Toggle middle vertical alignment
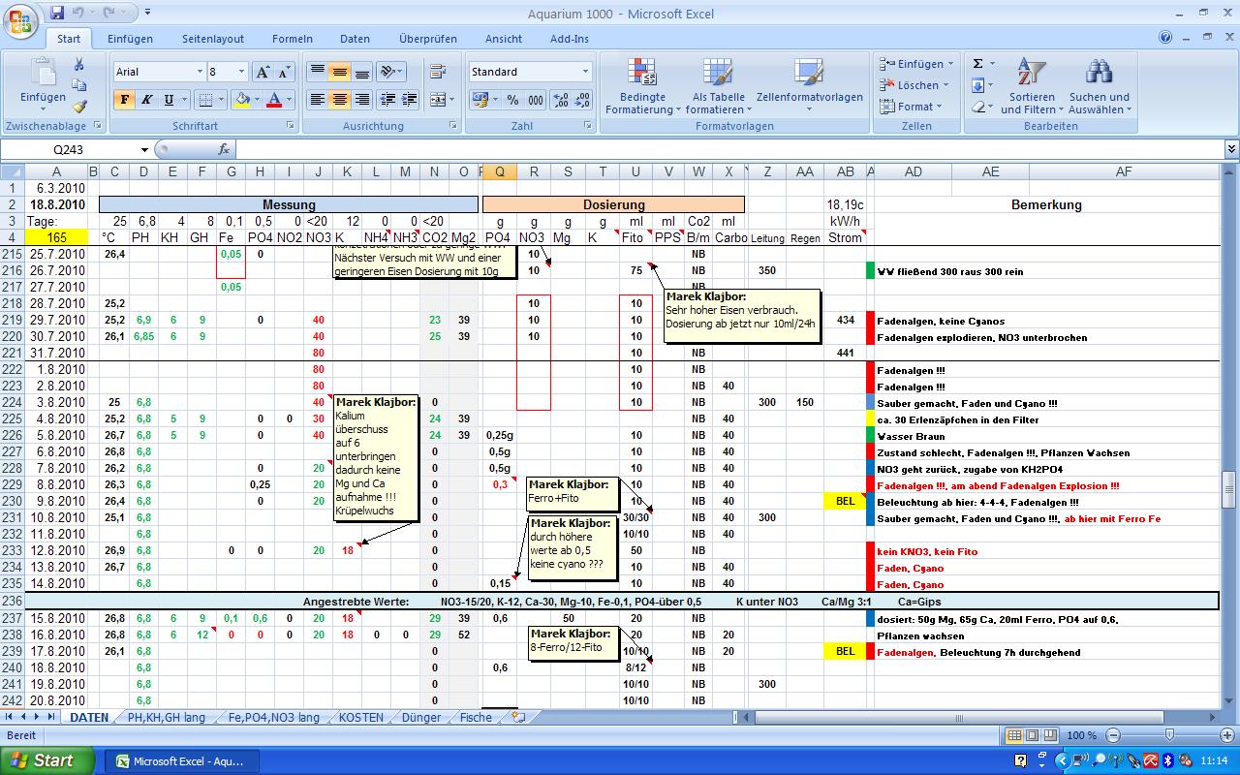Viewport: 1240px width, 775px height. 339,72
